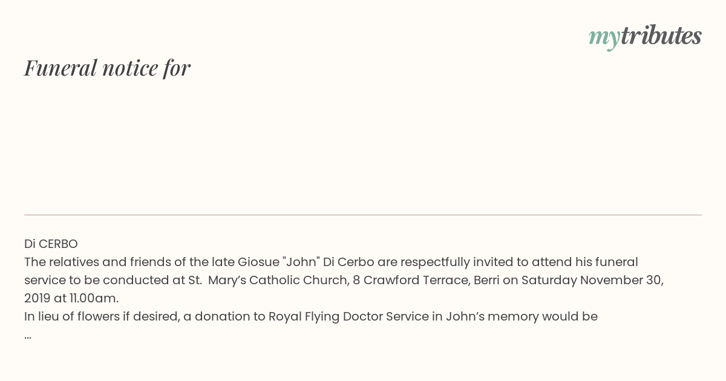This screenshot has width=726, height=381.
Task: Click the words "funeral" ending the first sentence line
Action: 614,262
